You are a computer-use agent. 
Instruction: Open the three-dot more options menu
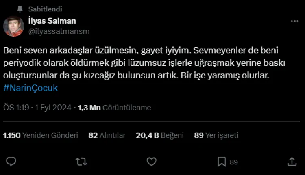[x=294, y=21]
